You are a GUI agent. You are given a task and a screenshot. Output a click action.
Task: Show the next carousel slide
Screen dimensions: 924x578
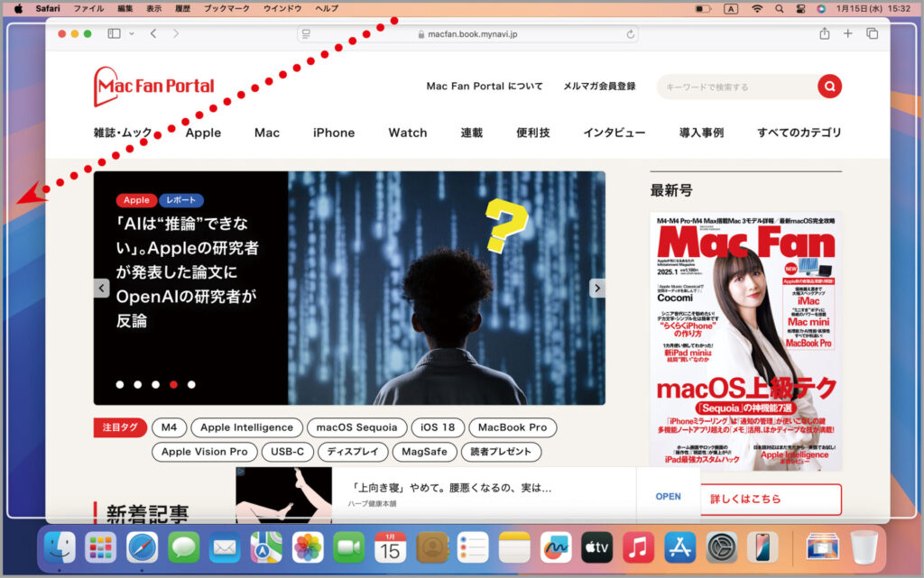click(x=597, y=288)
